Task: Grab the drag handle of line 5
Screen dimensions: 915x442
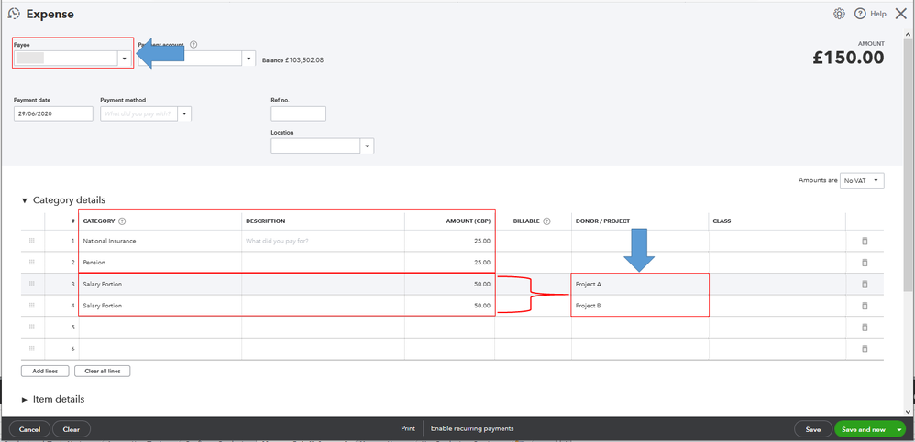Action: pos(32,327)
